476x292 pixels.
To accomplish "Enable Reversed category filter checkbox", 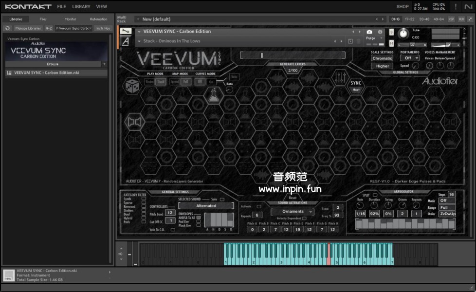I will 144,206.
